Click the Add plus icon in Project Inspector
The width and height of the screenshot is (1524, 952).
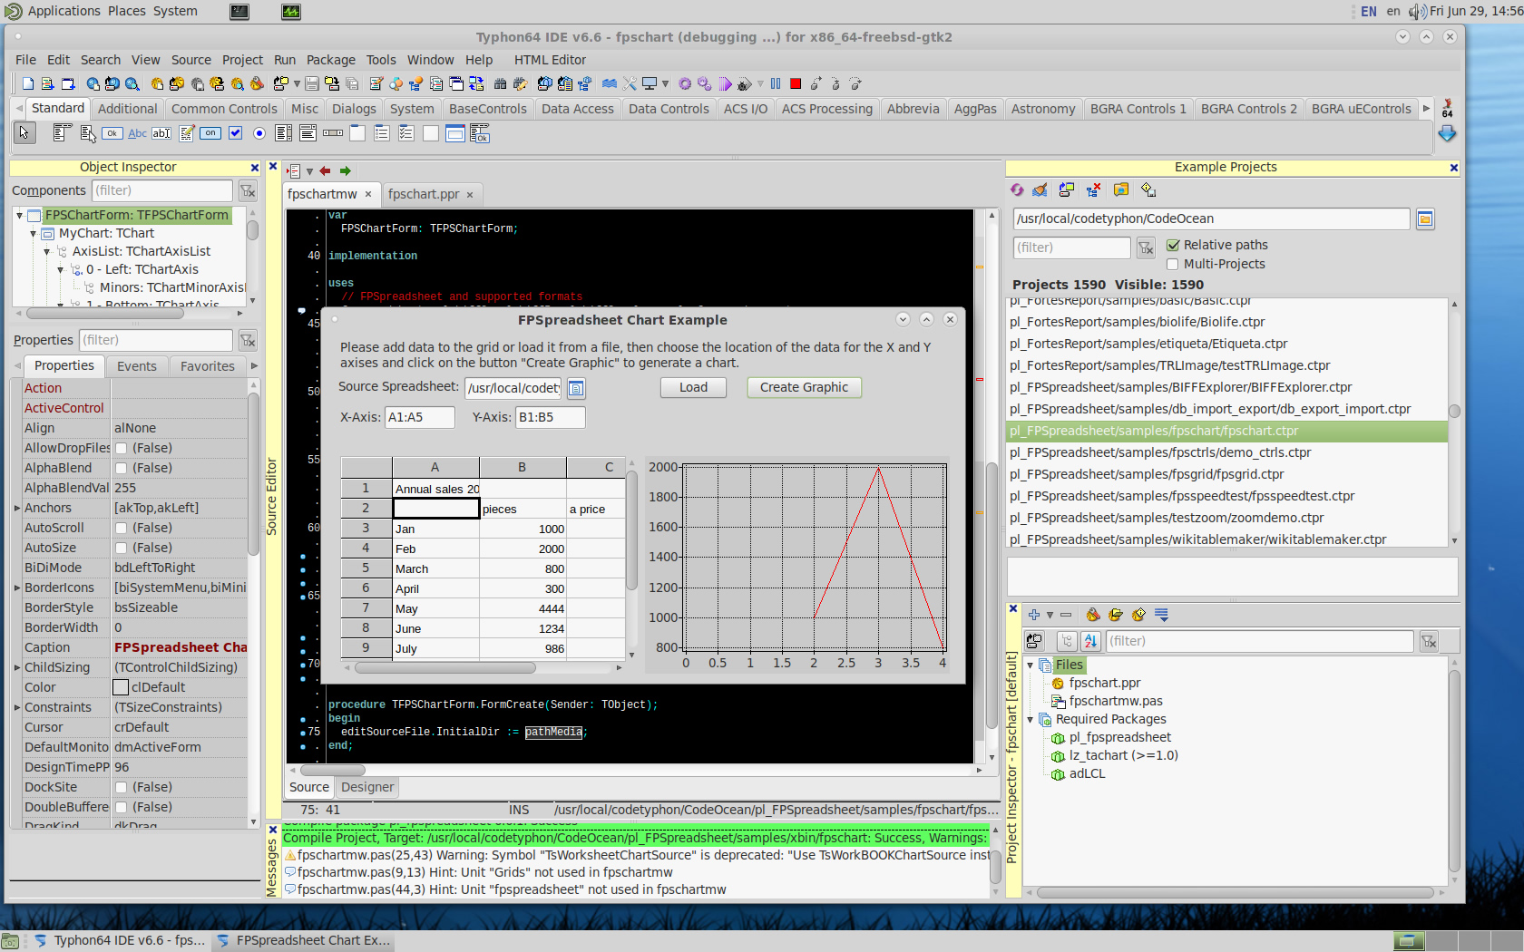pyautogui.click(x=1033, y=615)
